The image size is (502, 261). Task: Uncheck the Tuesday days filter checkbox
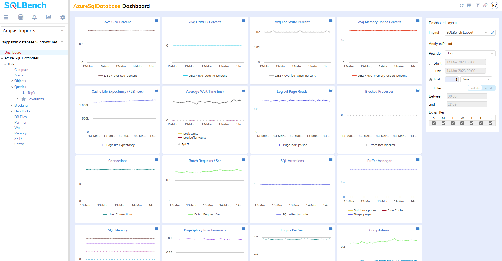point(453,123)
